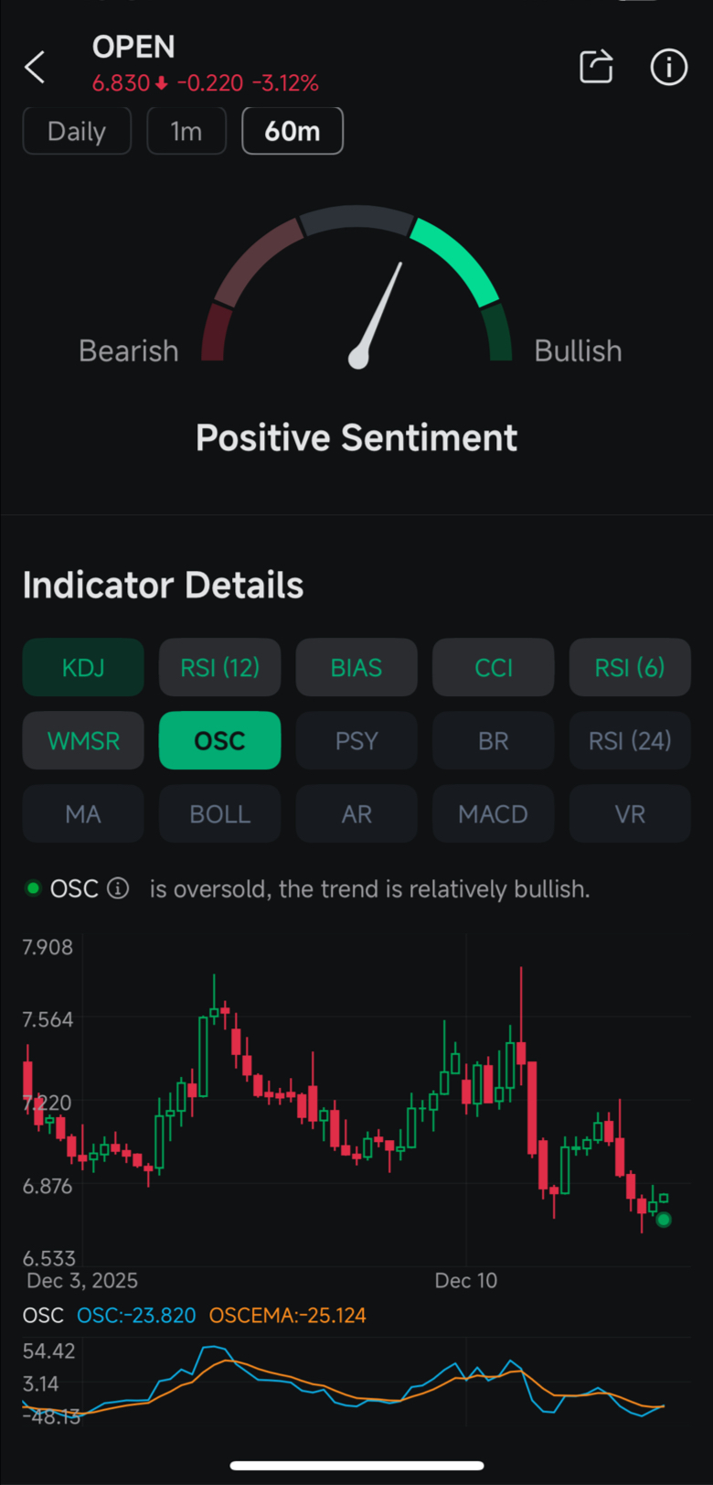Image resolution: width=713 pixels, height=1485 pixels.
Task: Open the share icon
Action: click(x=596, y=67)
